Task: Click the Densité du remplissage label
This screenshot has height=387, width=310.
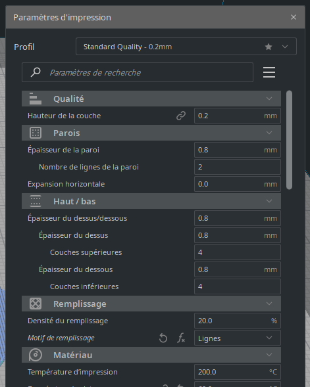Action: (68, 321)
